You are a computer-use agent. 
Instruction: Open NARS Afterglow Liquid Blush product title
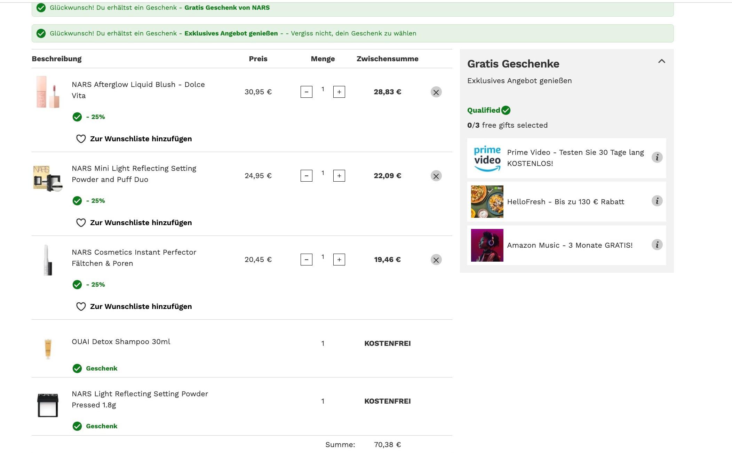click(138, 90)
